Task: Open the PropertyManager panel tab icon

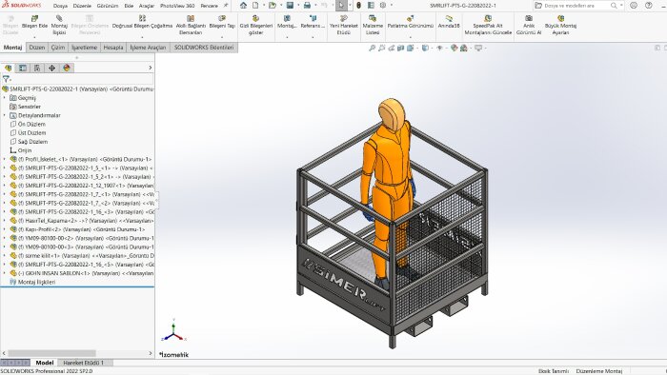Action: click(x=23, y=68)
